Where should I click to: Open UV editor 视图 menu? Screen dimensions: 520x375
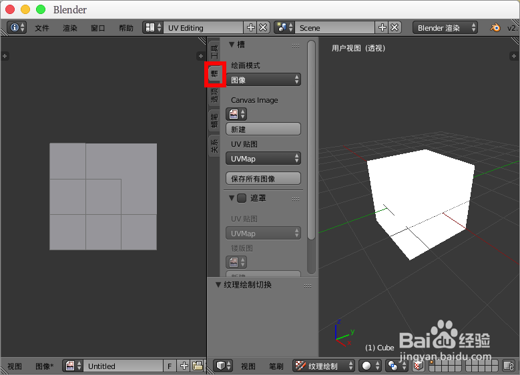(x=15, y=366)
